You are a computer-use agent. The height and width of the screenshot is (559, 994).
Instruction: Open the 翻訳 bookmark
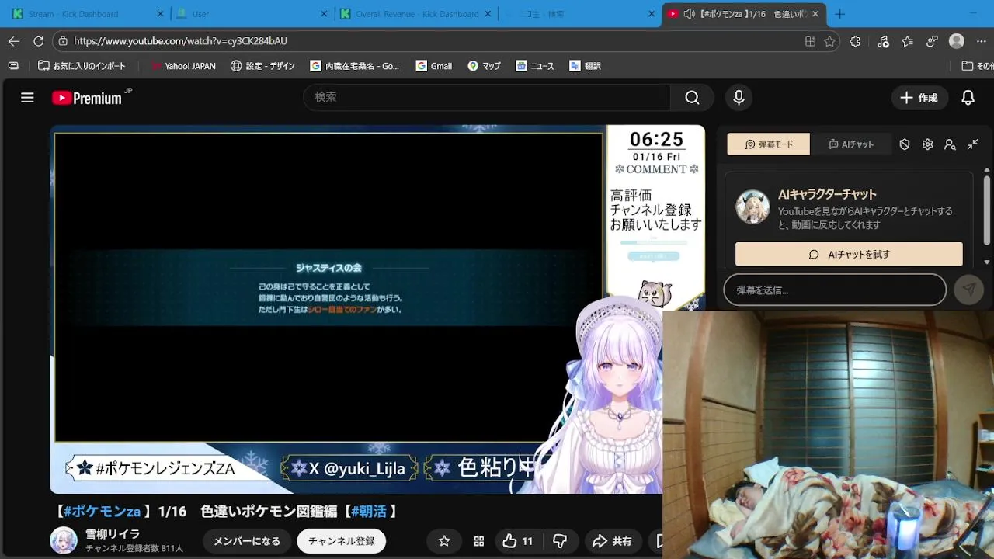(586, 66)
